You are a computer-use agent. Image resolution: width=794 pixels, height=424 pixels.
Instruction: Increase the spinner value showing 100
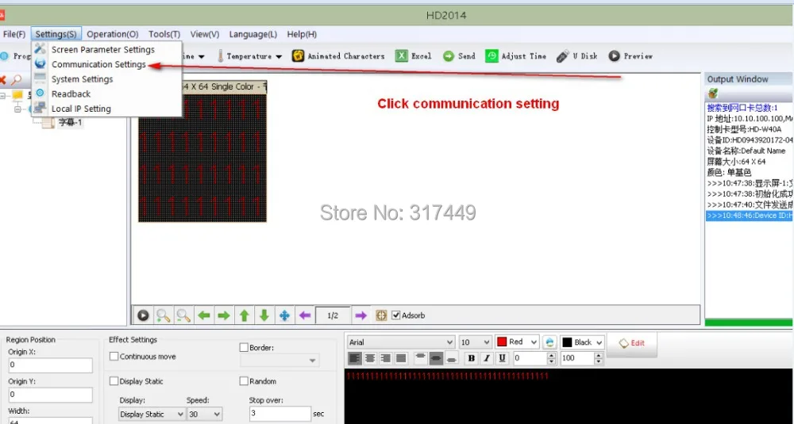pos(599,355)
